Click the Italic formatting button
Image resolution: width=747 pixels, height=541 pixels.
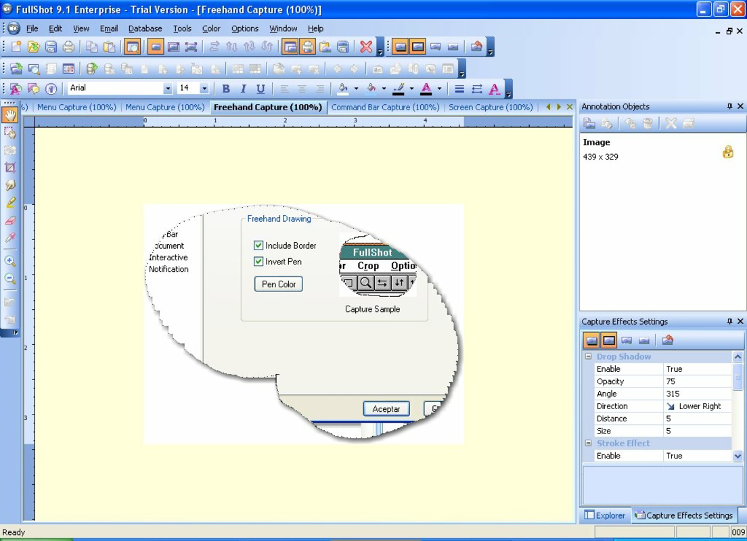coord(243,89)
